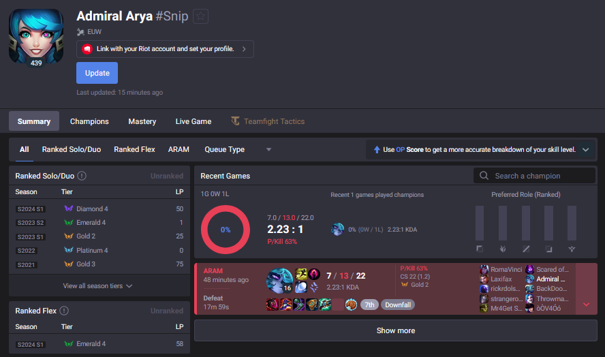Click the first item icon in ARAM match
The height and width of the screenshot is (357, 605).
point(273,305)
